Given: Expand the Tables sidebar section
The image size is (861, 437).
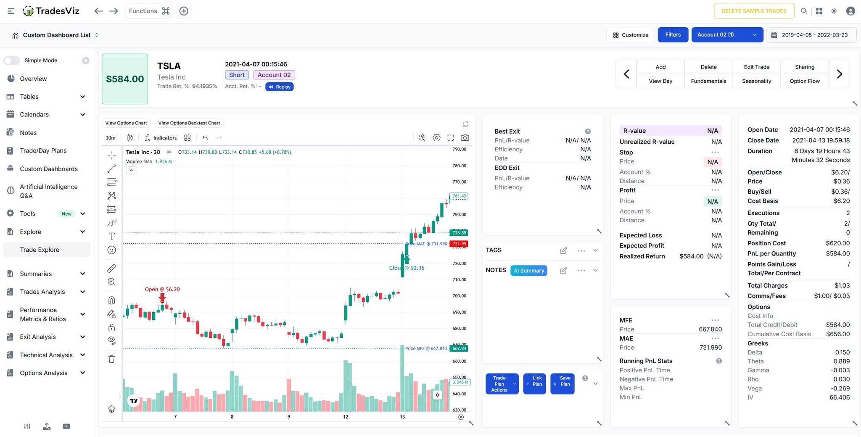Looking at the screenshot, I should click(46, 97).
